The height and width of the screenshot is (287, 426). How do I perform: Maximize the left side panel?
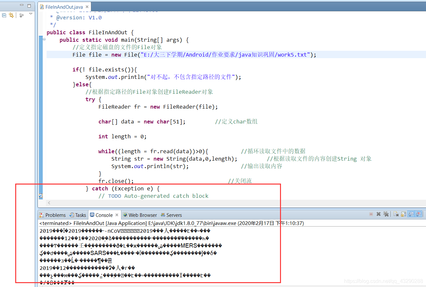point(29,5)
